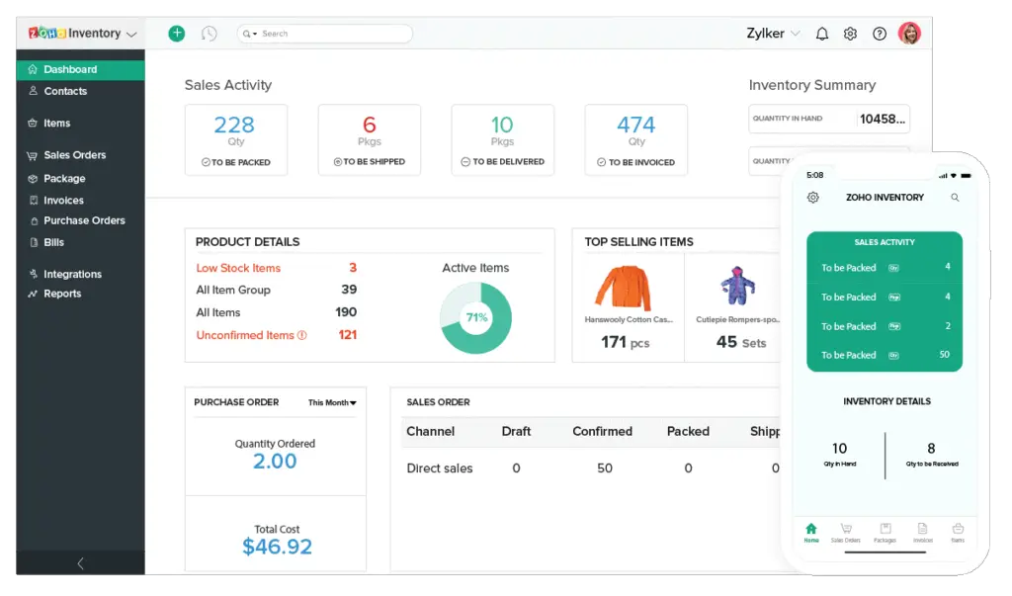Click the Quantity Ordered value 2.00
Screen dimensions: 1012x596
pos(275,461)
